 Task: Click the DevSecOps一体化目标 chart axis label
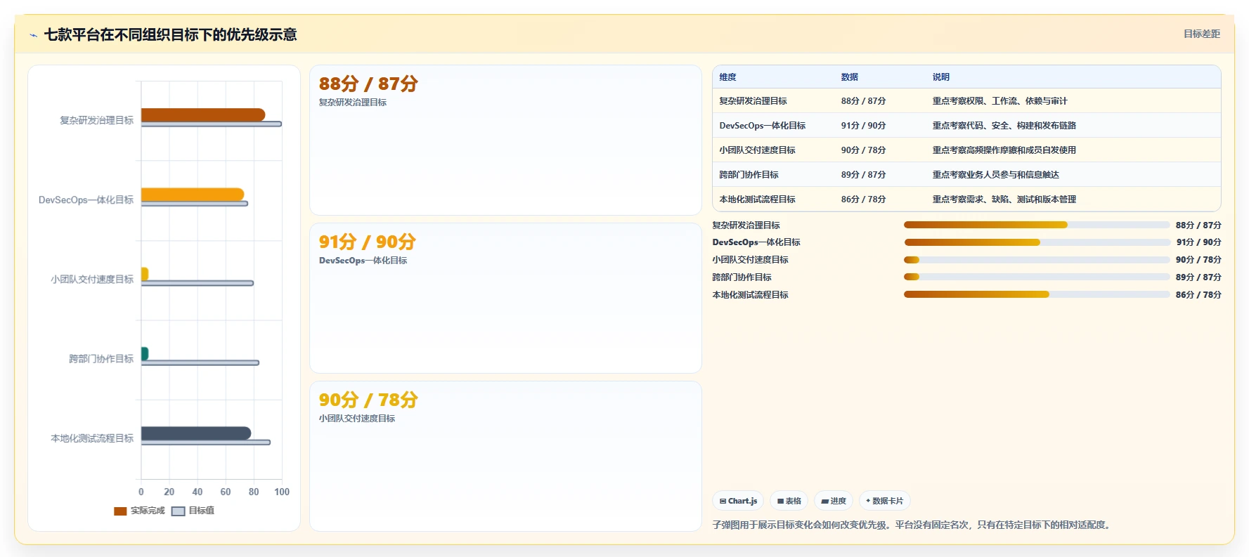(x=86, y=200)
